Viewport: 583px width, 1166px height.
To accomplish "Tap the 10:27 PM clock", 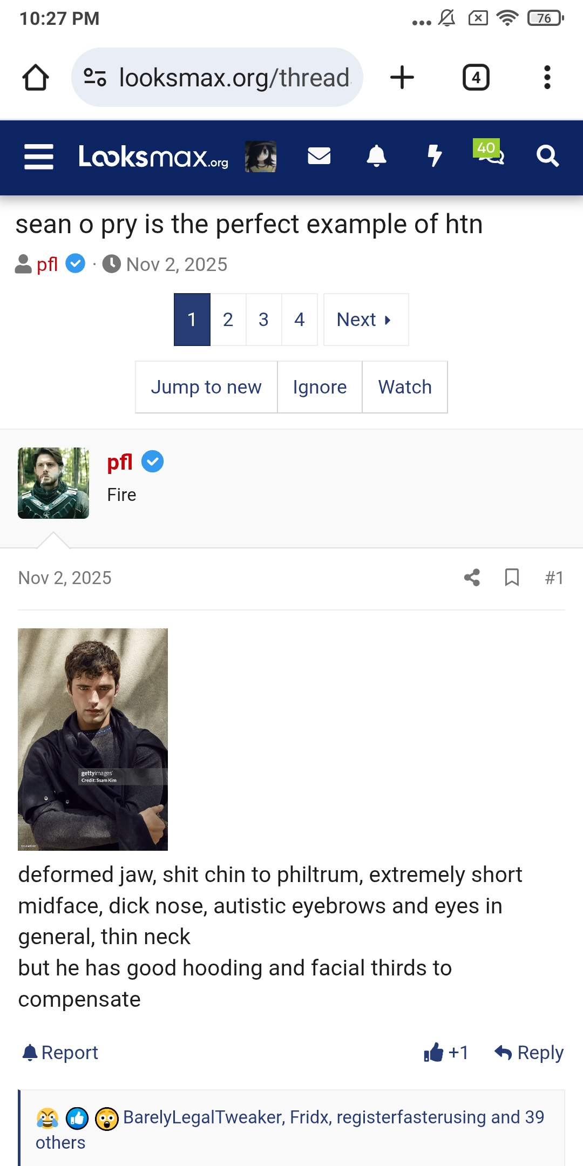I will pyautogui.click(x=59, y=18).
